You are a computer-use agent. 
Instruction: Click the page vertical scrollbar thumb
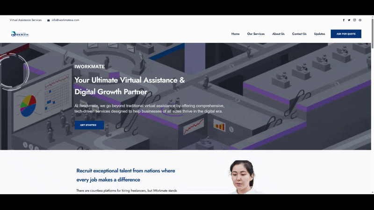(372, 33)
